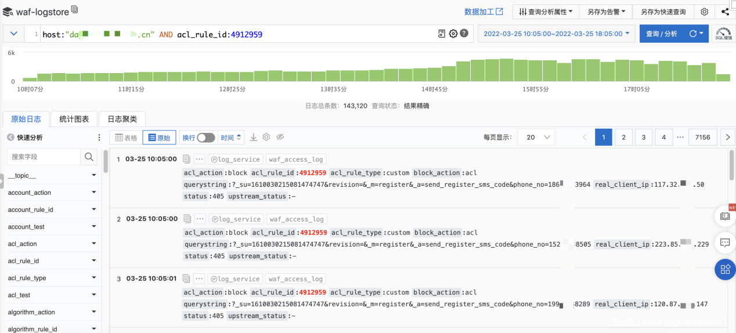
Task: Click the download logs icon
Action: click(x=254, y=137)
